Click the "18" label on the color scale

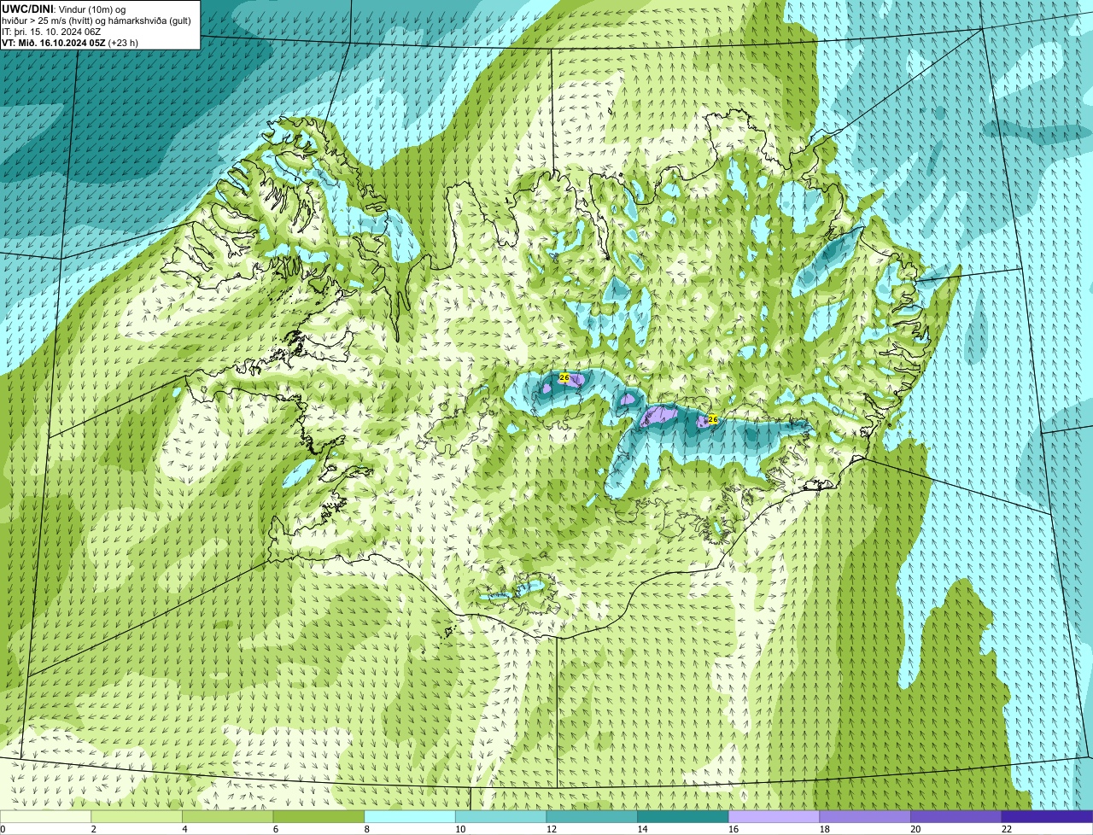pos(825,829)
